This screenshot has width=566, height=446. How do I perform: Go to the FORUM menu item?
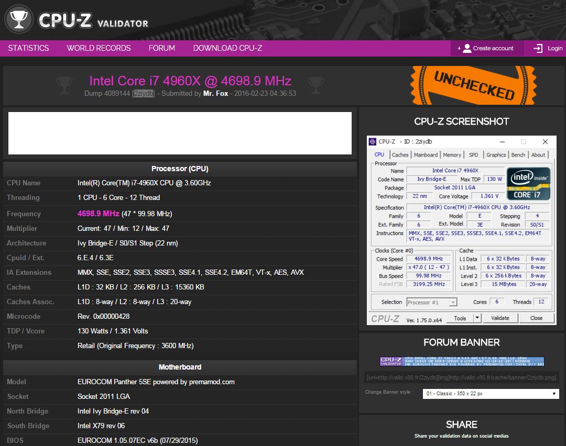tap(162, 48)
